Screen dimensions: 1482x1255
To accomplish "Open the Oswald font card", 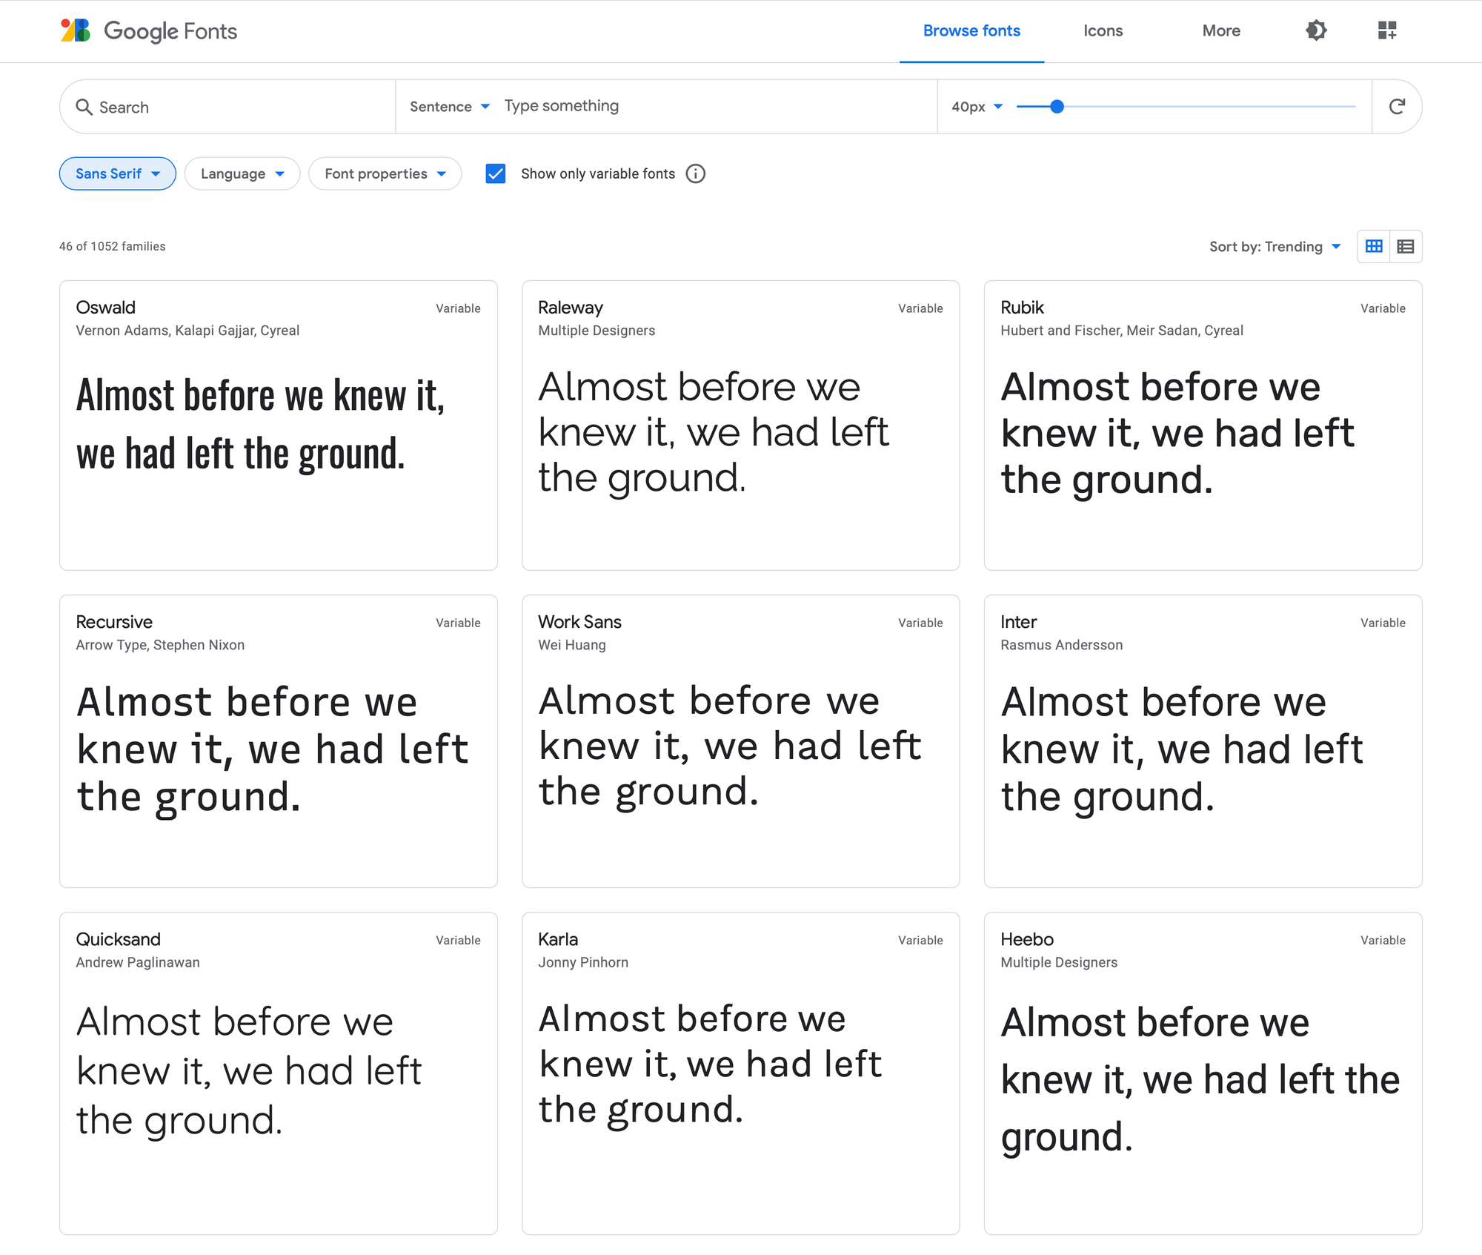I will click(x=279, y=425).
